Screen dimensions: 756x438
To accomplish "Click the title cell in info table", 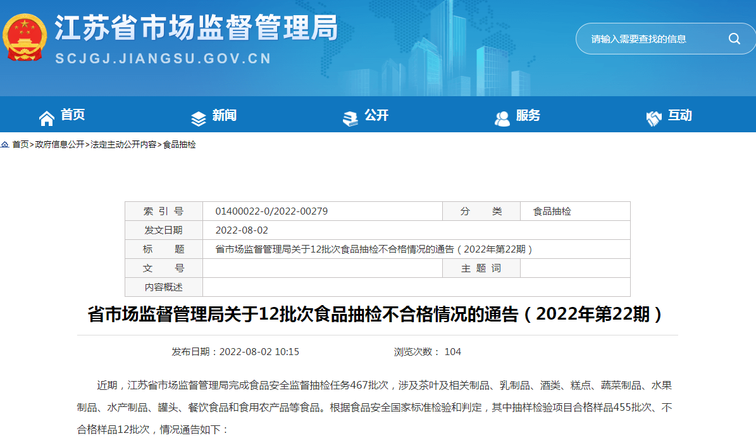I will (416, 249).
